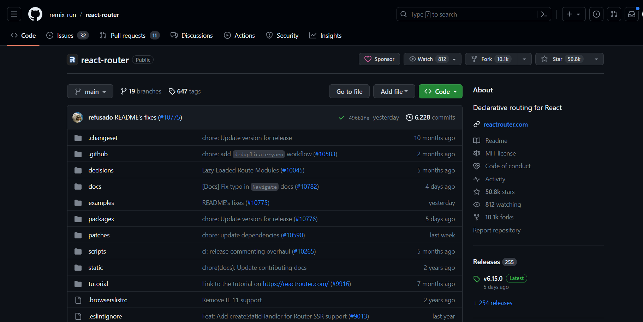
Task: Open the GitHub home page via logo
Action: click(x=35, y=14)
